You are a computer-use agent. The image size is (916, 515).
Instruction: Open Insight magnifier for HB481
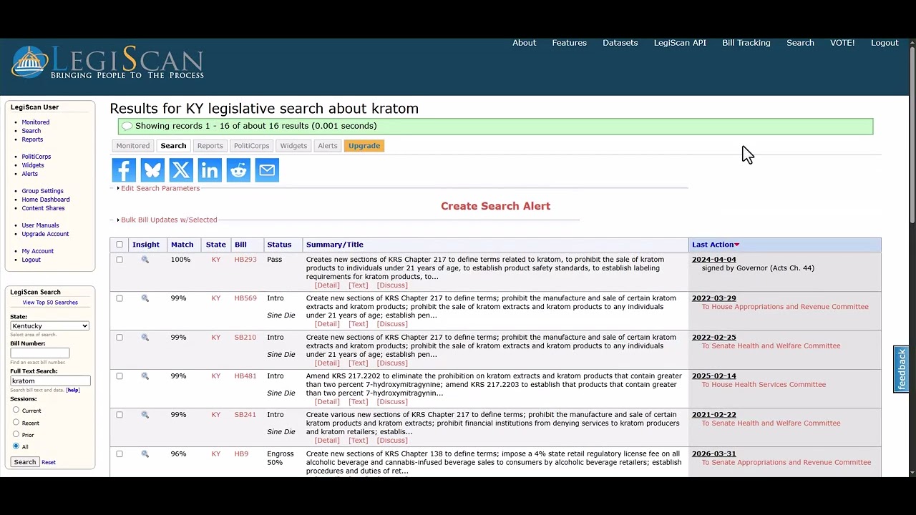145,376
